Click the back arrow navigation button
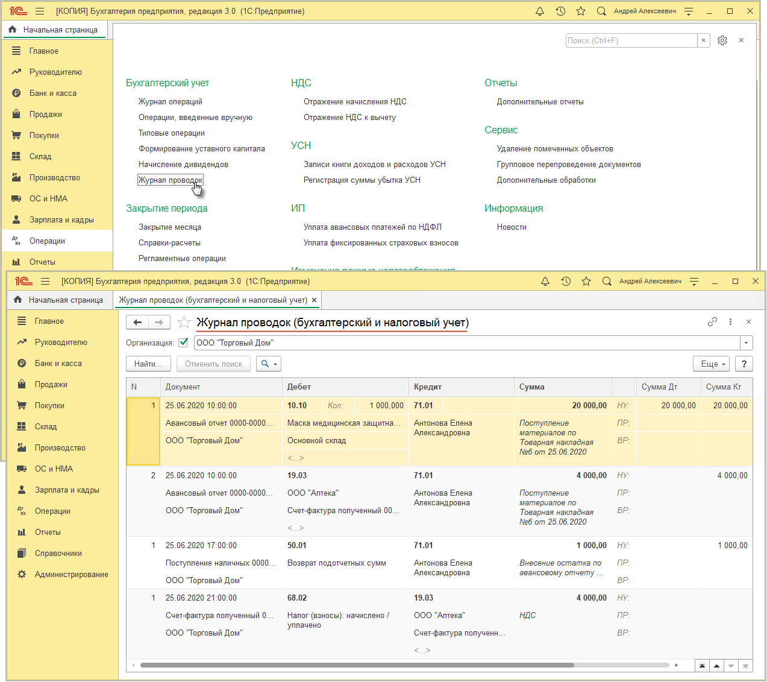This screenshot has height=682, width=767. (x=137, y=323)
